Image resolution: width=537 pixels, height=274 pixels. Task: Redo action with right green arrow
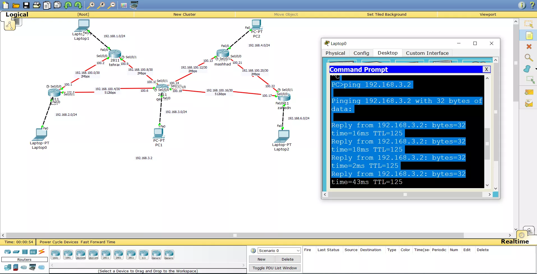78,5
